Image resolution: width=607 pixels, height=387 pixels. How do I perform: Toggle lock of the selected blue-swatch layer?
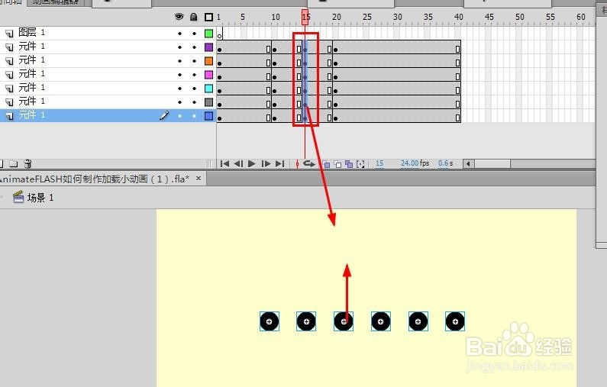[195, 116]
